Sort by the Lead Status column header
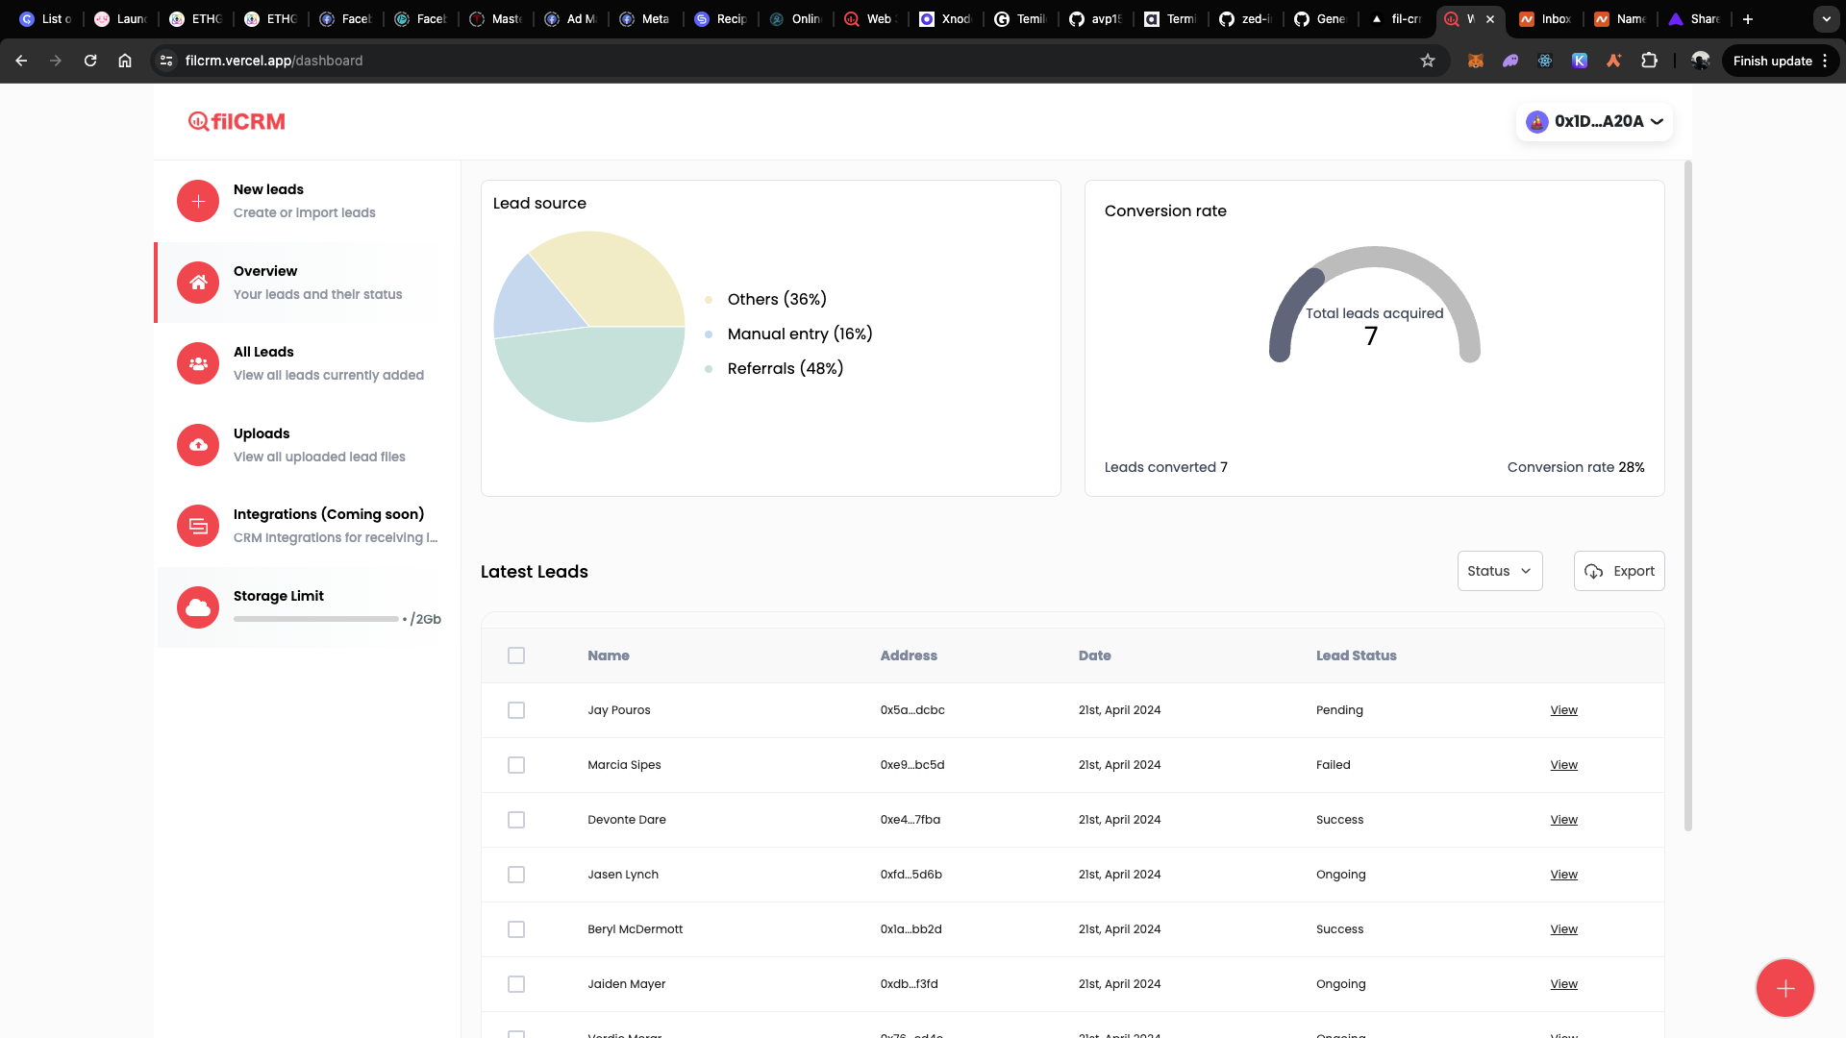Viewport: 1846px width, 1038px height. click(x=1356, y=655)
